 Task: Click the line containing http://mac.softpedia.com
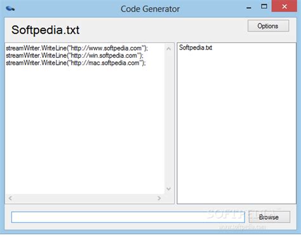click(76, 63)
